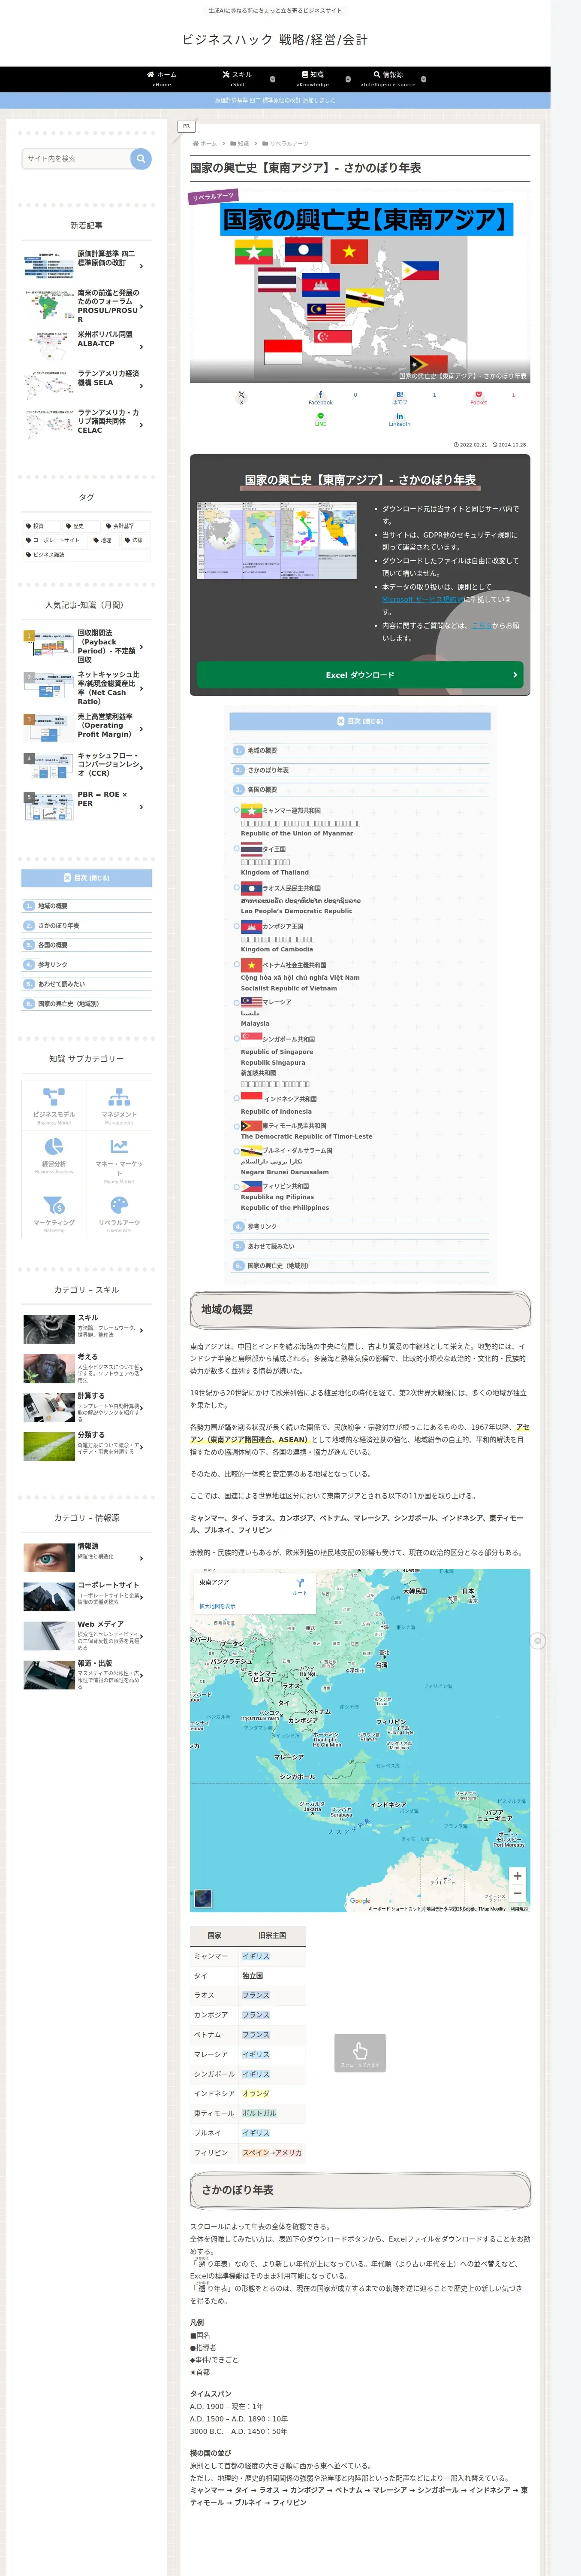Open 米州ボリバル同盟 ALBA-TCP article chevron
This screenshot has width=581, height=2576.
coord(142,347)
